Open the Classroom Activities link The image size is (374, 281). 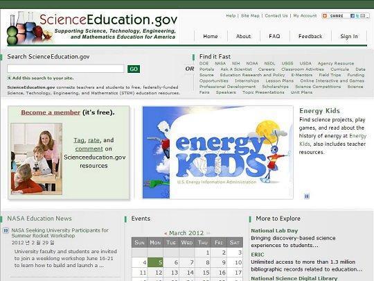click(303, 69)
